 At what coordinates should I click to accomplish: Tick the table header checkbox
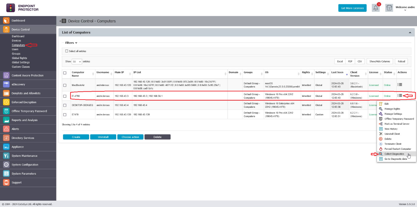coord(65,73)
